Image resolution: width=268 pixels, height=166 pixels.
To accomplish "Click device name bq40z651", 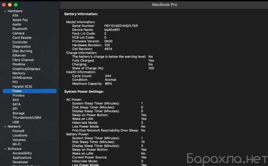I will coord(112,30).
